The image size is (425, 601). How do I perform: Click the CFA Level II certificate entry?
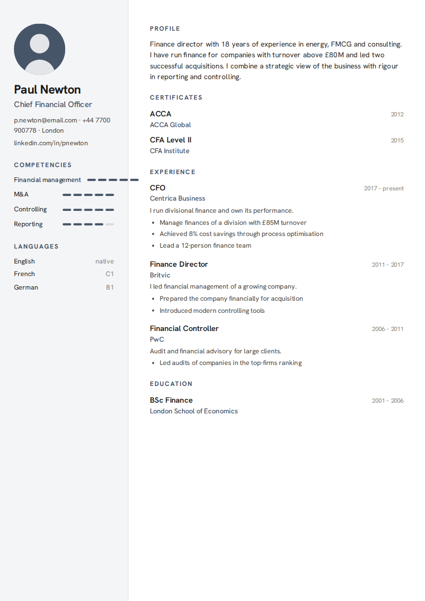click(277, 145)
